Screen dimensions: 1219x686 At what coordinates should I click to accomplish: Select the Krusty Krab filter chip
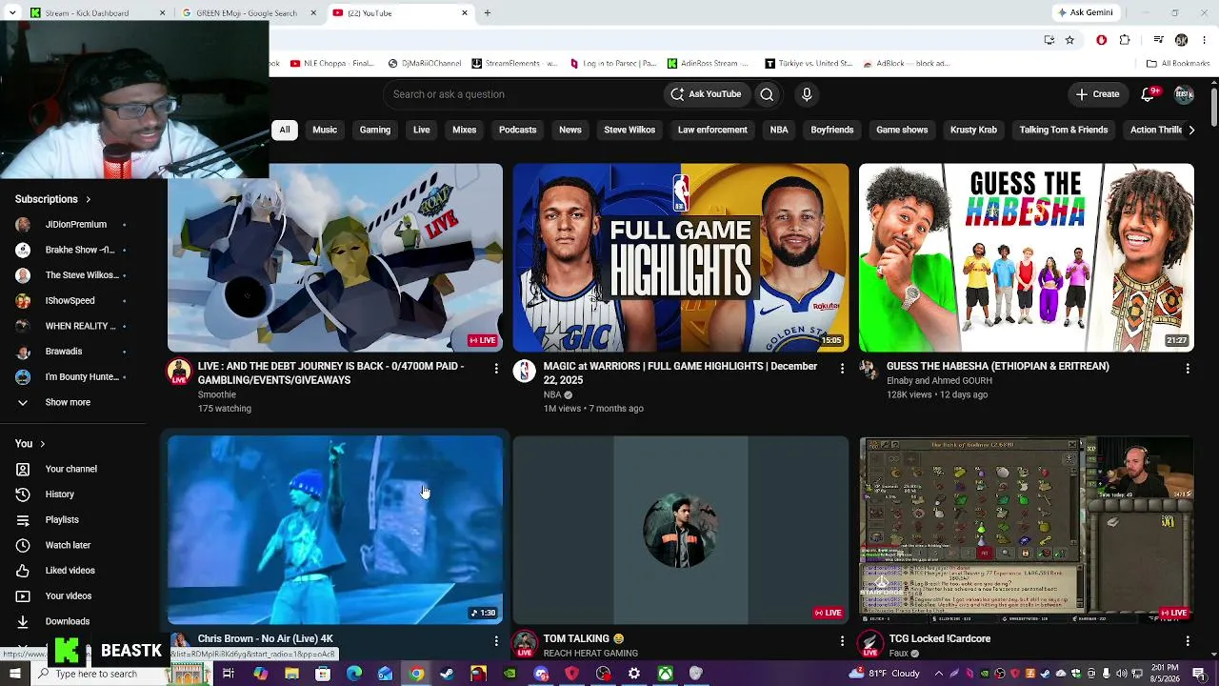pos(973,130)
